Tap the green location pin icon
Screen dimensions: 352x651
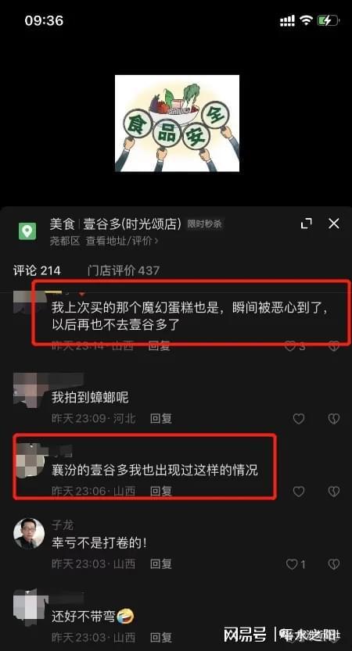27,231
